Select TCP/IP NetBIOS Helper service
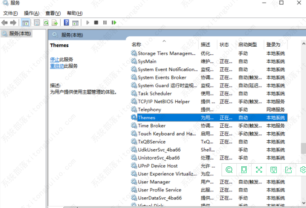306x208 pixels. pos(164,101)
